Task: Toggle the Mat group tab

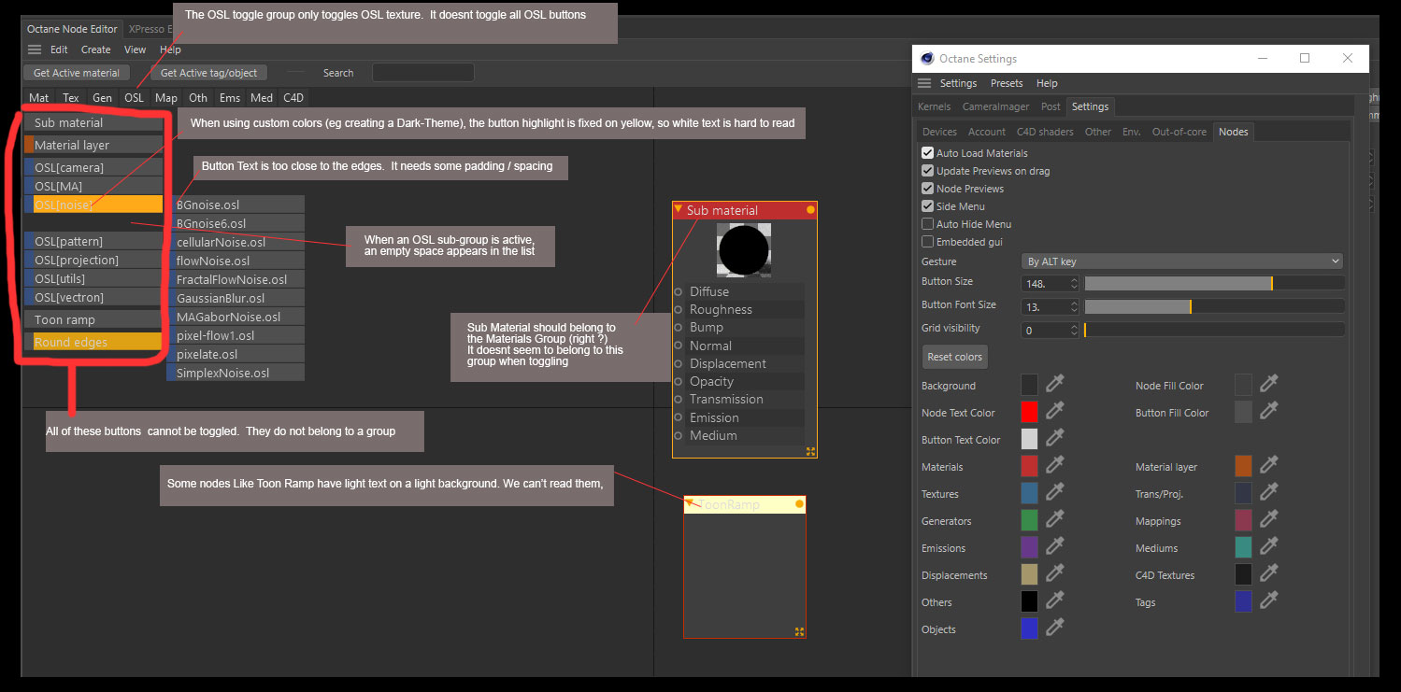Action: click(39, 97)
